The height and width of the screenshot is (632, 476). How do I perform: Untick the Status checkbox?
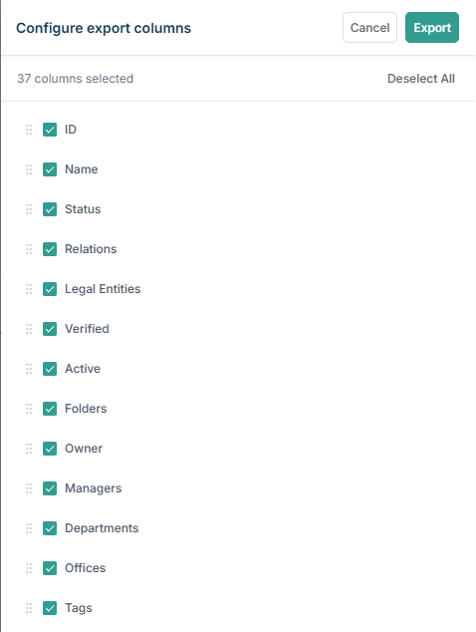(50, 209)
